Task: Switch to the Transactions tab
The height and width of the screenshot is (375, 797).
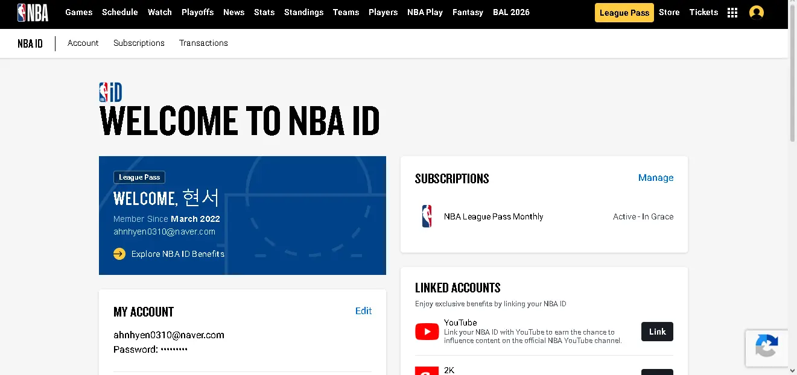Action: (203, 43)
